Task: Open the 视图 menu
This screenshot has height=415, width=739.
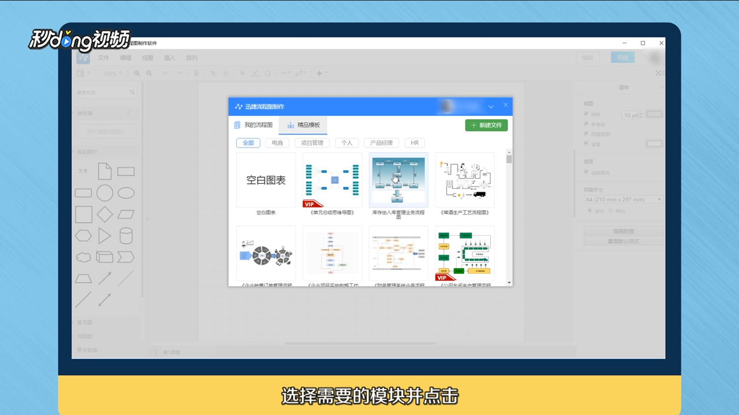Action: pyautogui.click(x=148, y=58)
